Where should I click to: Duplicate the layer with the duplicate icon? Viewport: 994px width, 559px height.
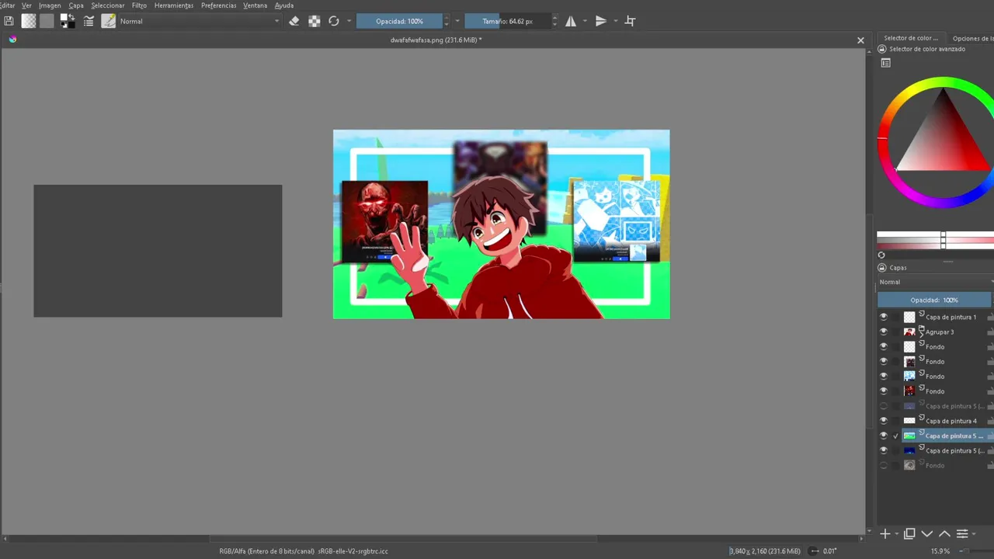[x=909, y=533]
